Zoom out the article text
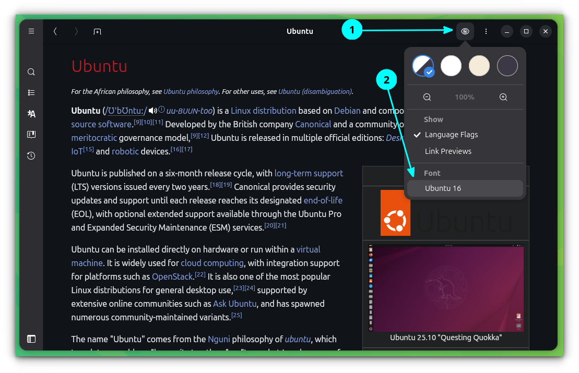Image resolution: width=579 pixels, height=373 pixels. [427, 97]
